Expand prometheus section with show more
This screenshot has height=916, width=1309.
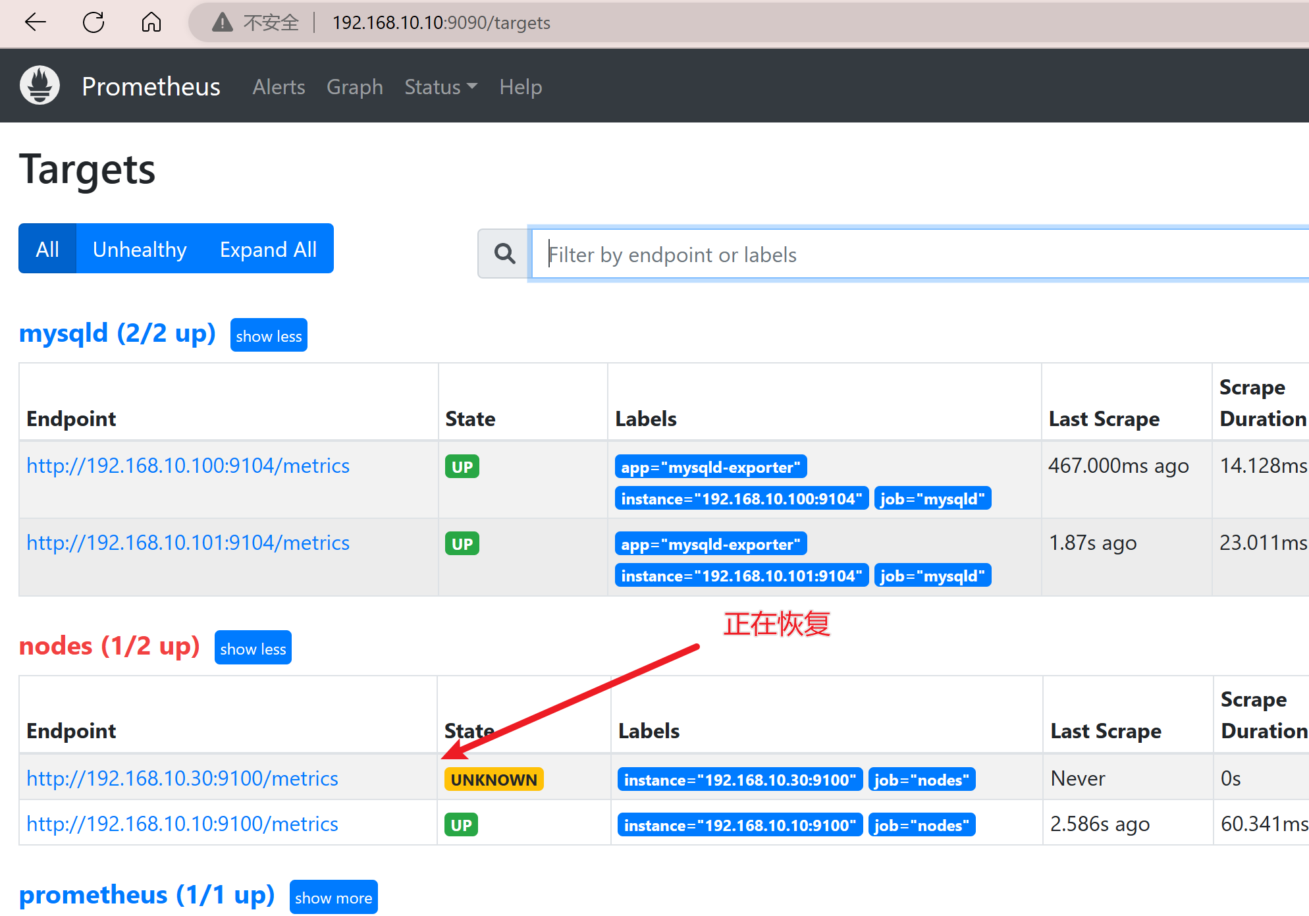point(333,898)
